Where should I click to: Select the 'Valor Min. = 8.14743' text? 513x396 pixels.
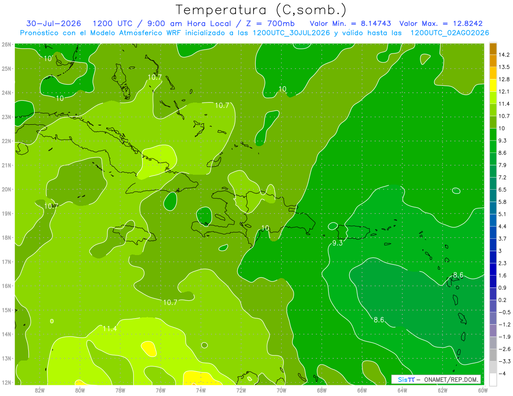click(x=350, y=23)
